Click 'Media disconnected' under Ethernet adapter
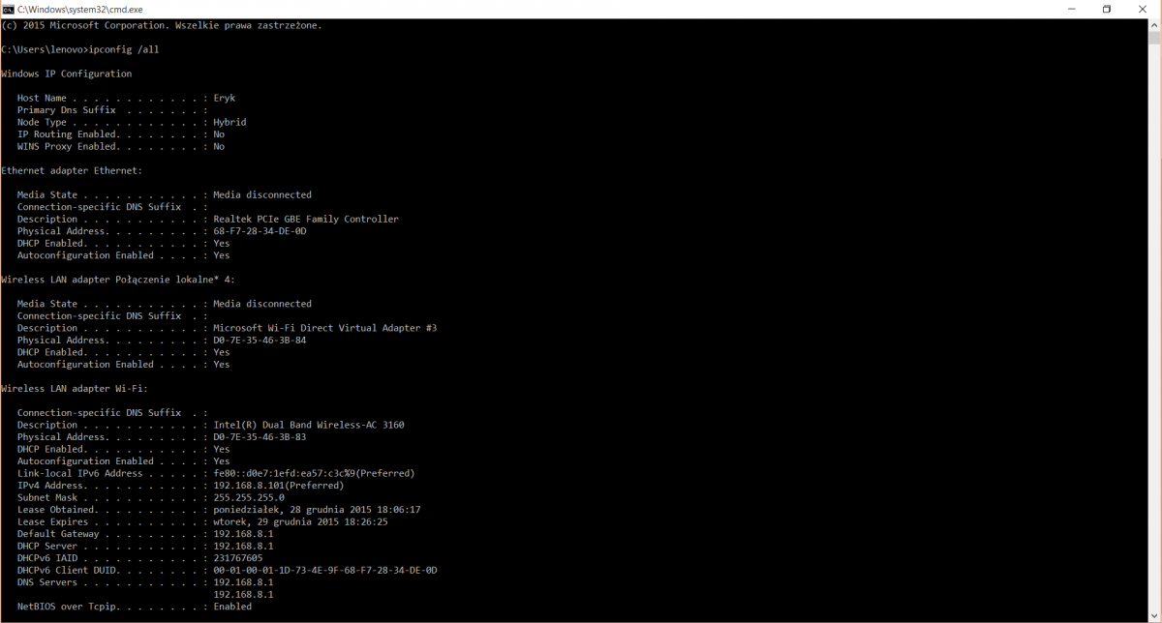 click(262, 194)
